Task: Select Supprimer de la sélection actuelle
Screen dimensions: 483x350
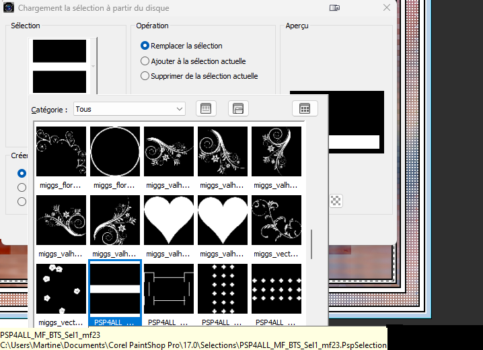Action: tap(145, 76)
